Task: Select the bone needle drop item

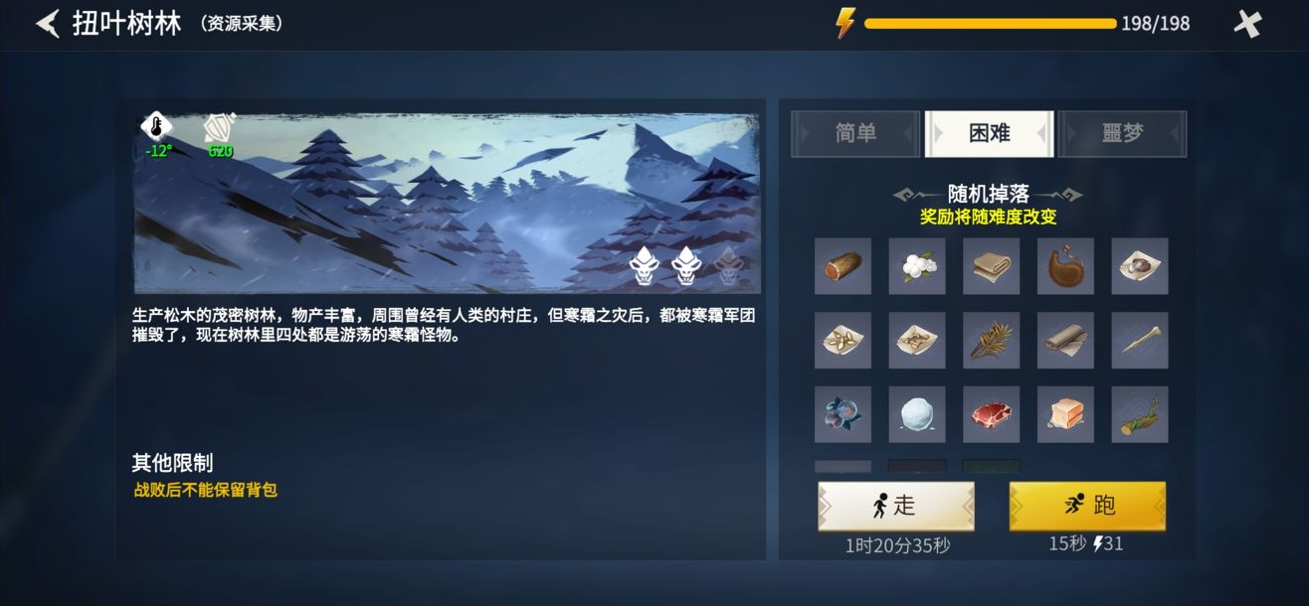Action: coord(1140,341)
